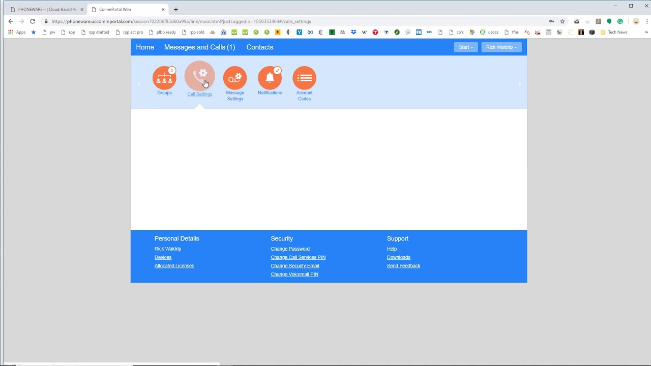Go back with browser back arrow

pos(11,21)
